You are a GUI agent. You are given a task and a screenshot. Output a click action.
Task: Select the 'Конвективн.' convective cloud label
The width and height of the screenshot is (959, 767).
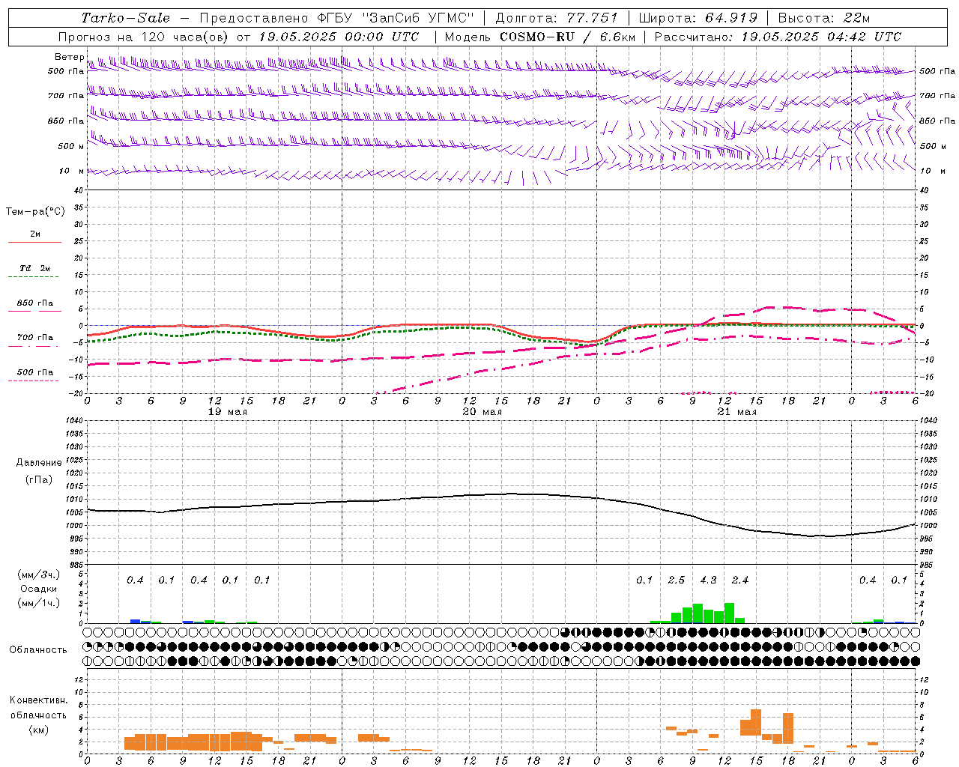coord(39,700)
